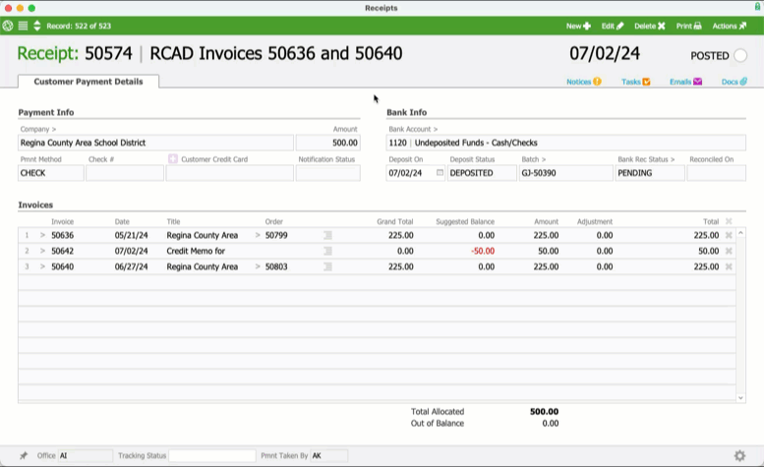The width and height of the screenshot is (764, 467).
Task: Click the Company field Regina County Area School District
Action: click(x=156, y=143)
